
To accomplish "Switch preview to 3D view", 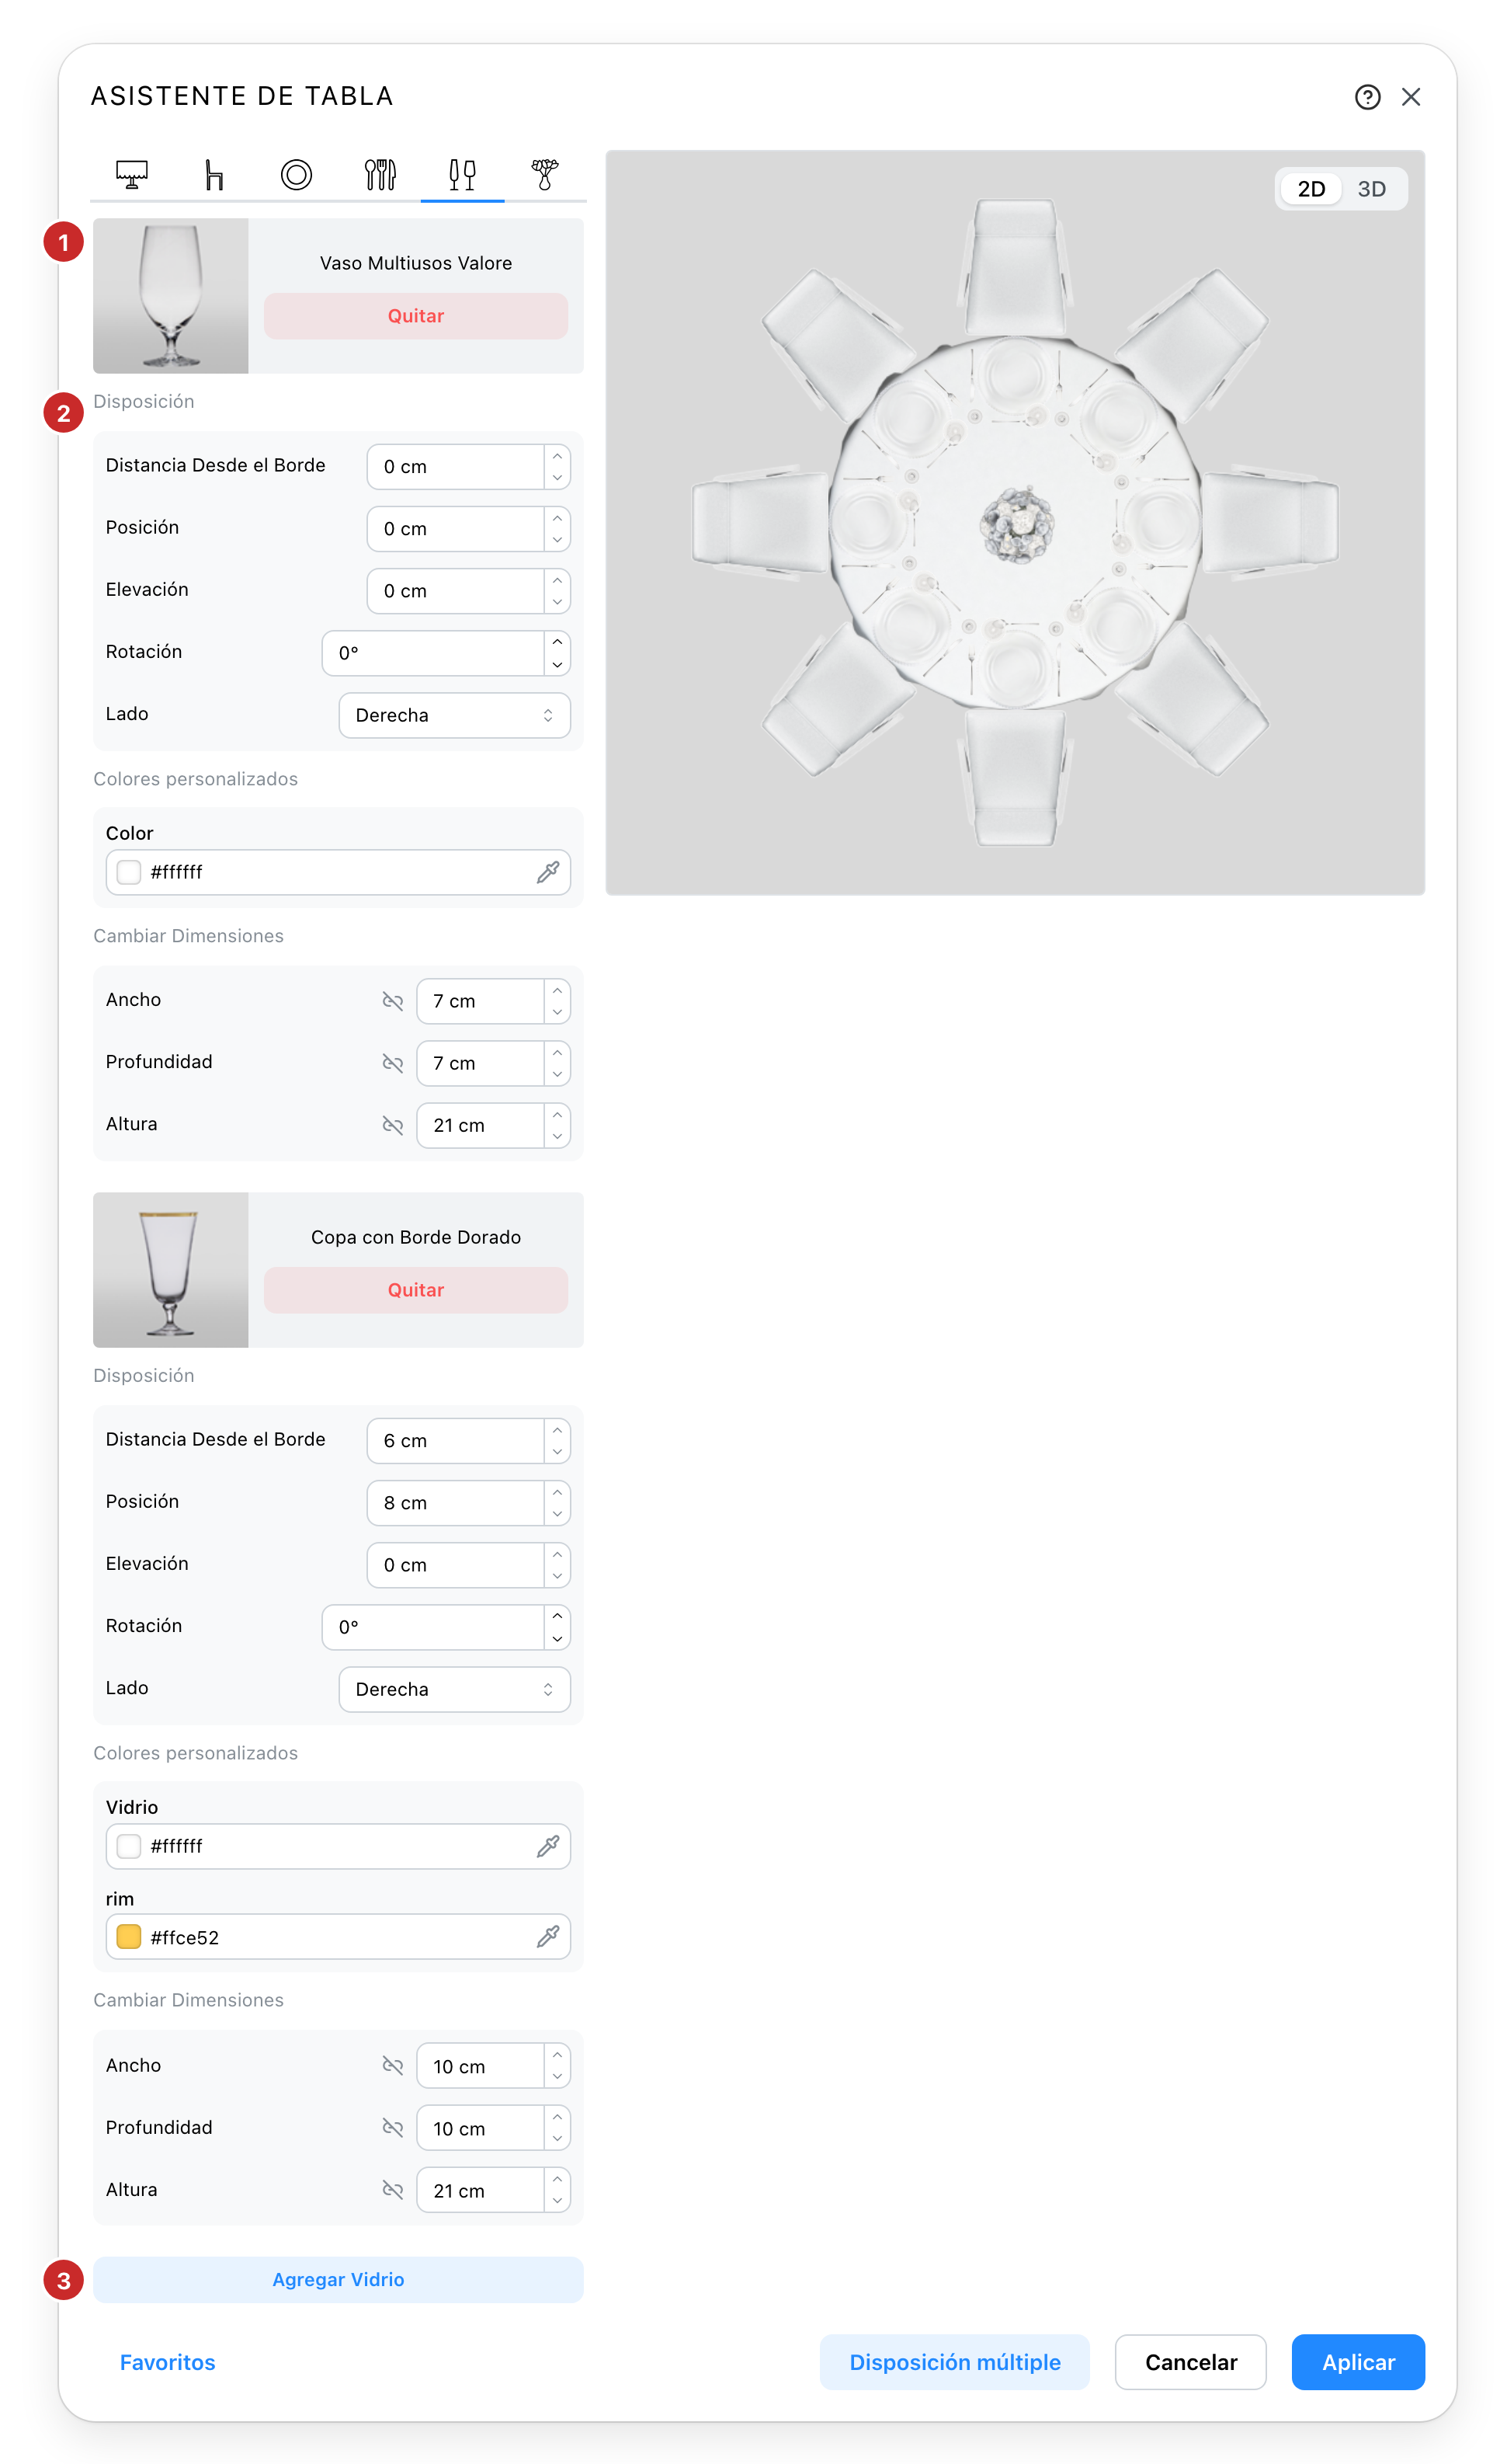I will coord(1371,189).
